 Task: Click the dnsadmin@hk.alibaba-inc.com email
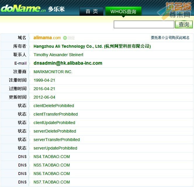pyautogui.click(x=68, y=63)
